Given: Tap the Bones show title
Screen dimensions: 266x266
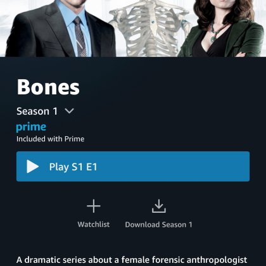Looking at the screenshot, I should coord(48,87).
